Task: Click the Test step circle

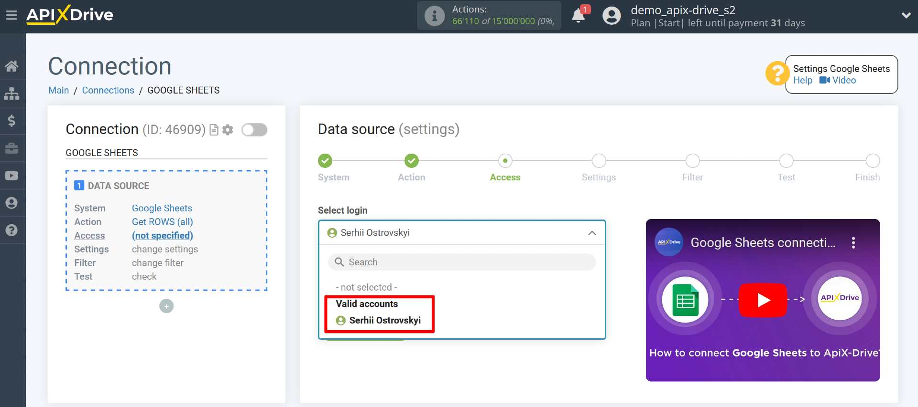Action: tap(787, 161)
